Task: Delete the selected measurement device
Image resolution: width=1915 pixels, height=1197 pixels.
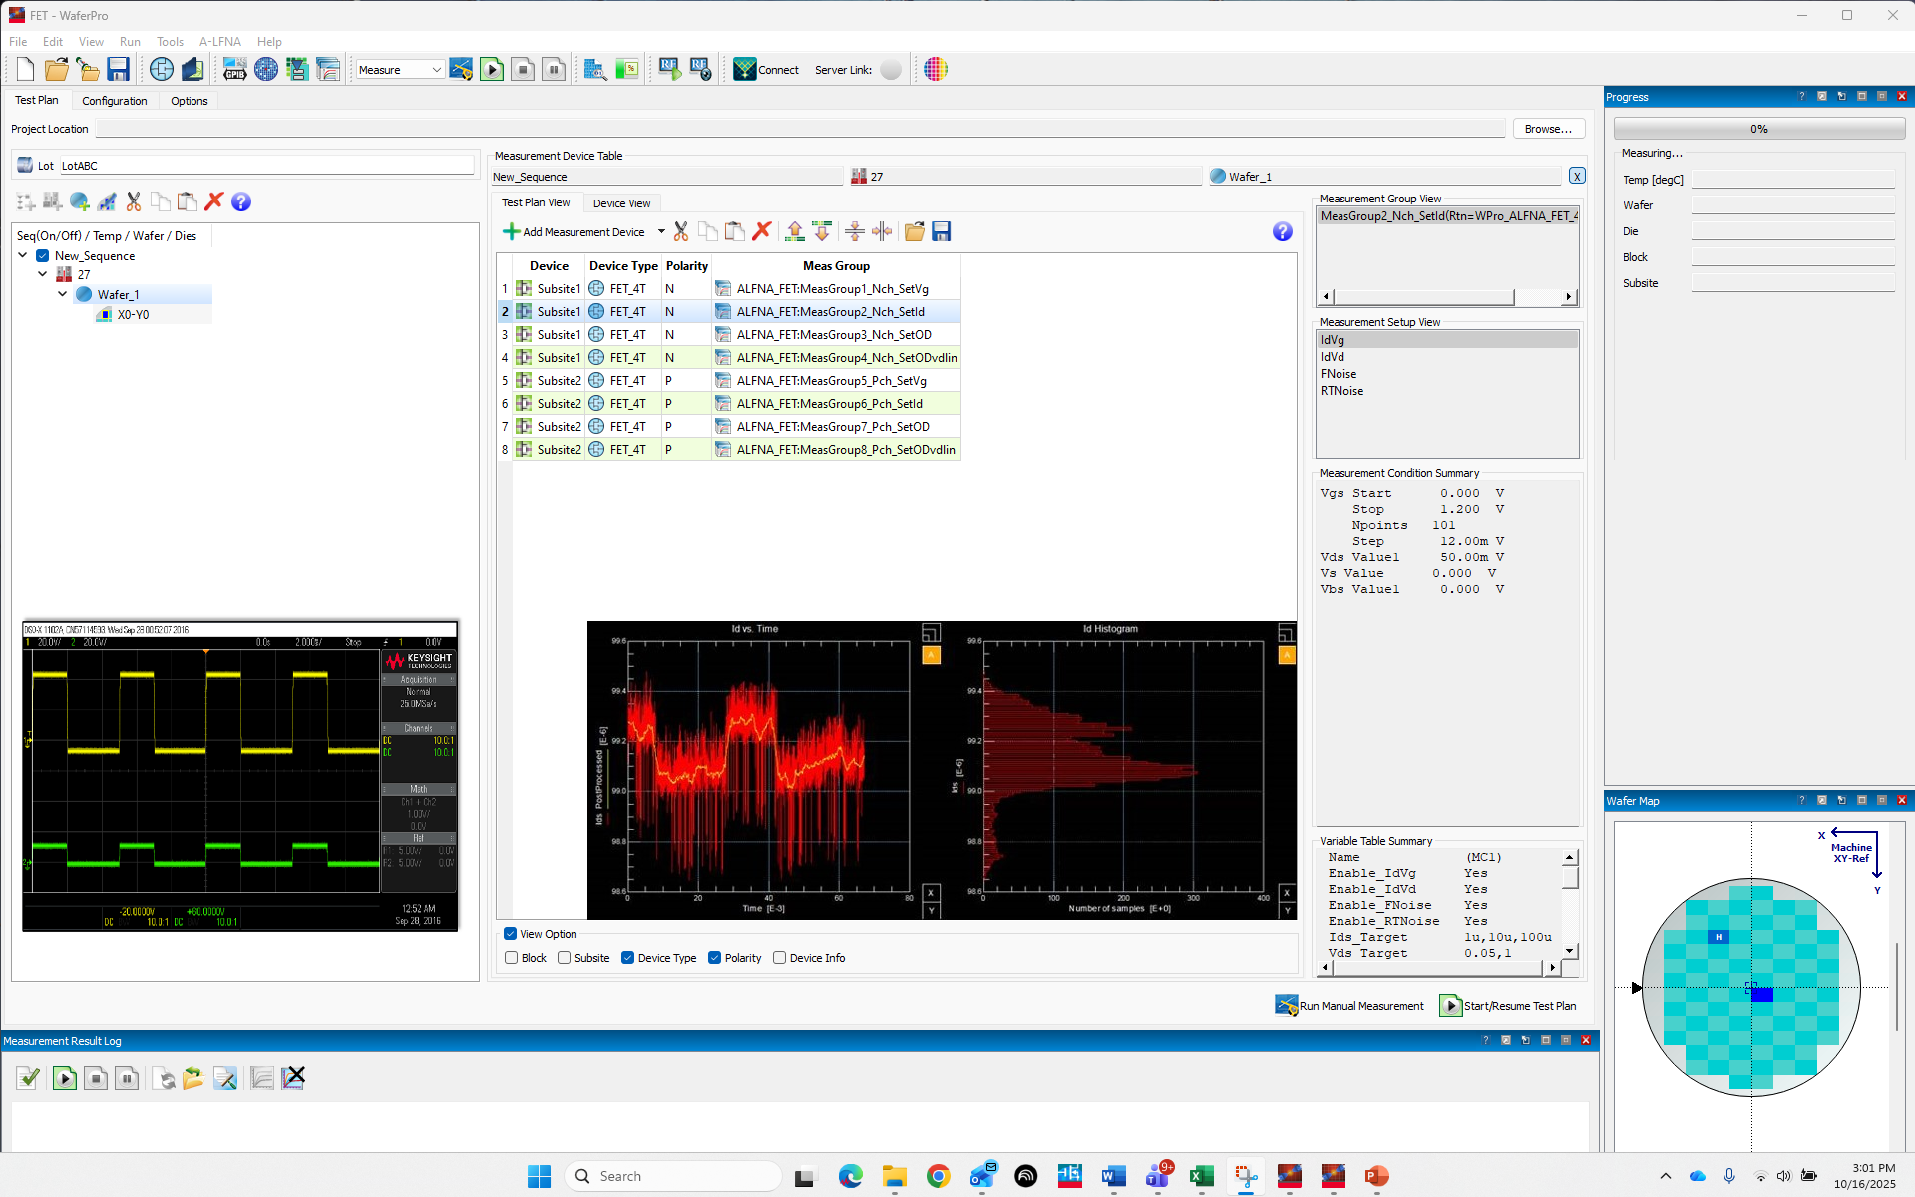Action: [x=762, y=231]
